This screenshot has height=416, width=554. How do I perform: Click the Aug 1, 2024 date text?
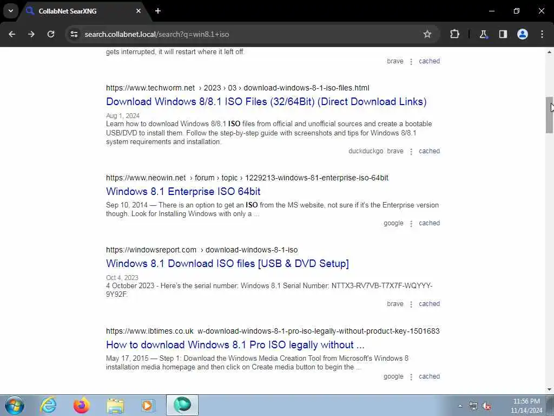point(123,116)
